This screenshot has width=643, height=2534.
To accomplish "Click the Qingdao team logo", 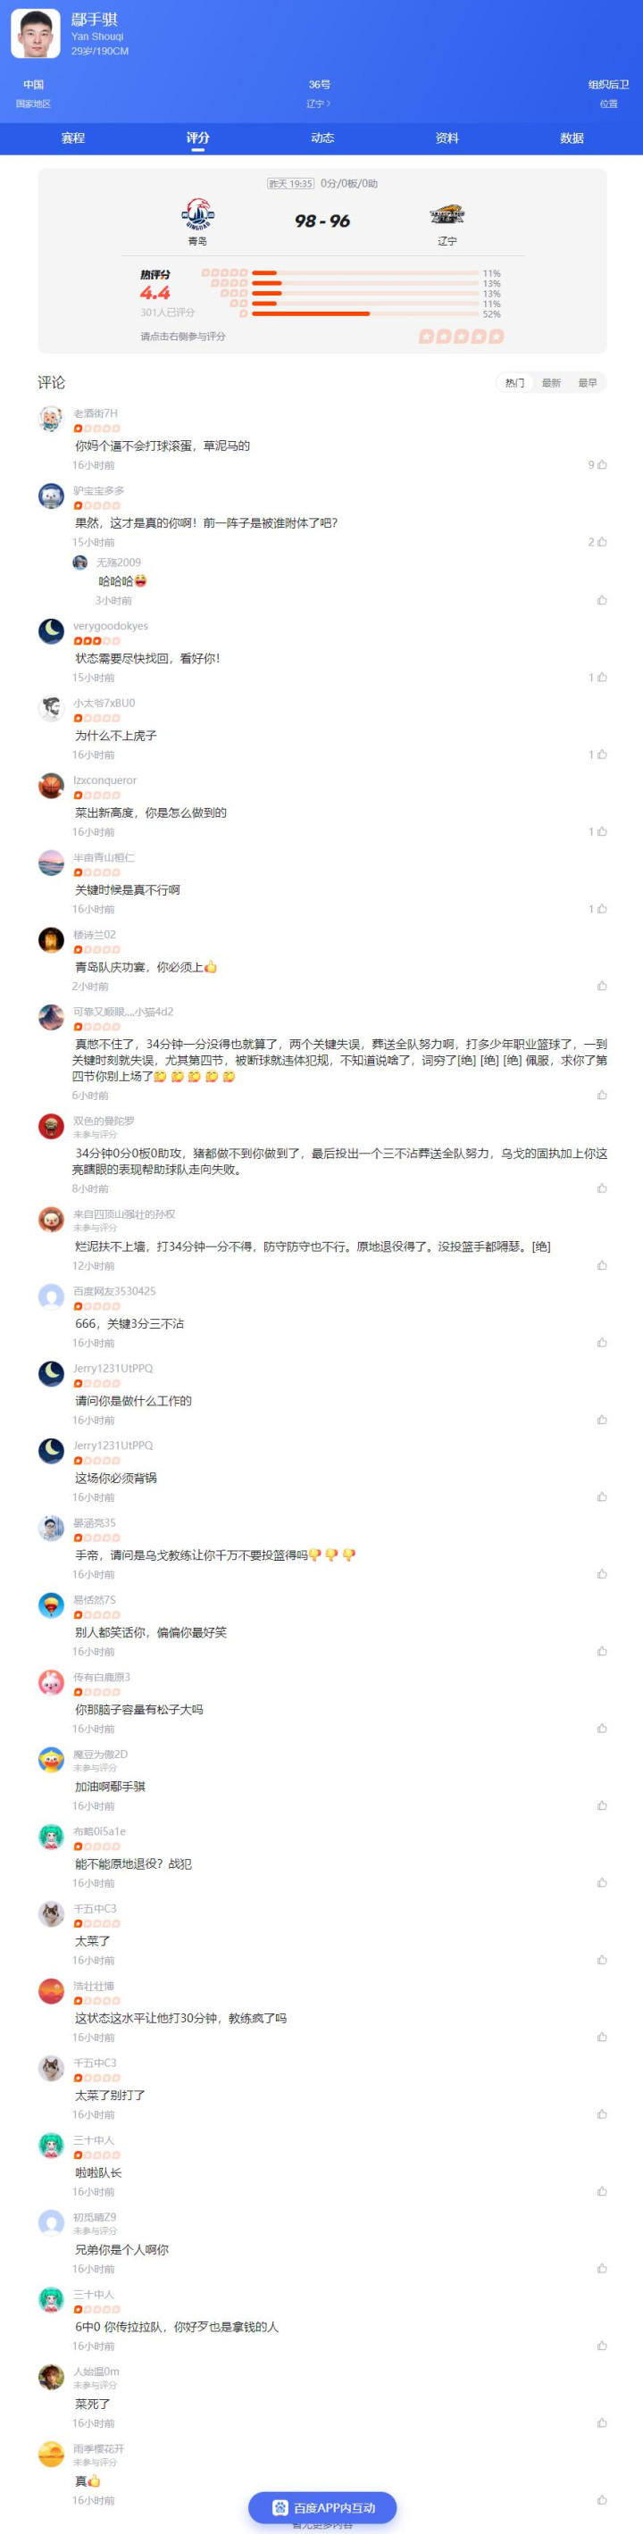I will [197, 213].
